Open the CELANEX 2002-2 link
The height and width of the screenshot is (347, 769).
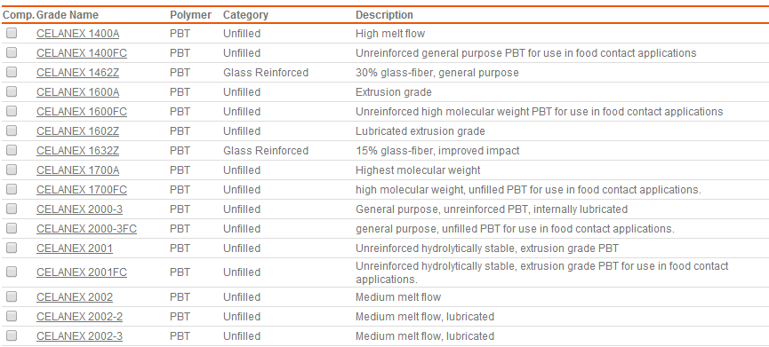pos(79,317)
